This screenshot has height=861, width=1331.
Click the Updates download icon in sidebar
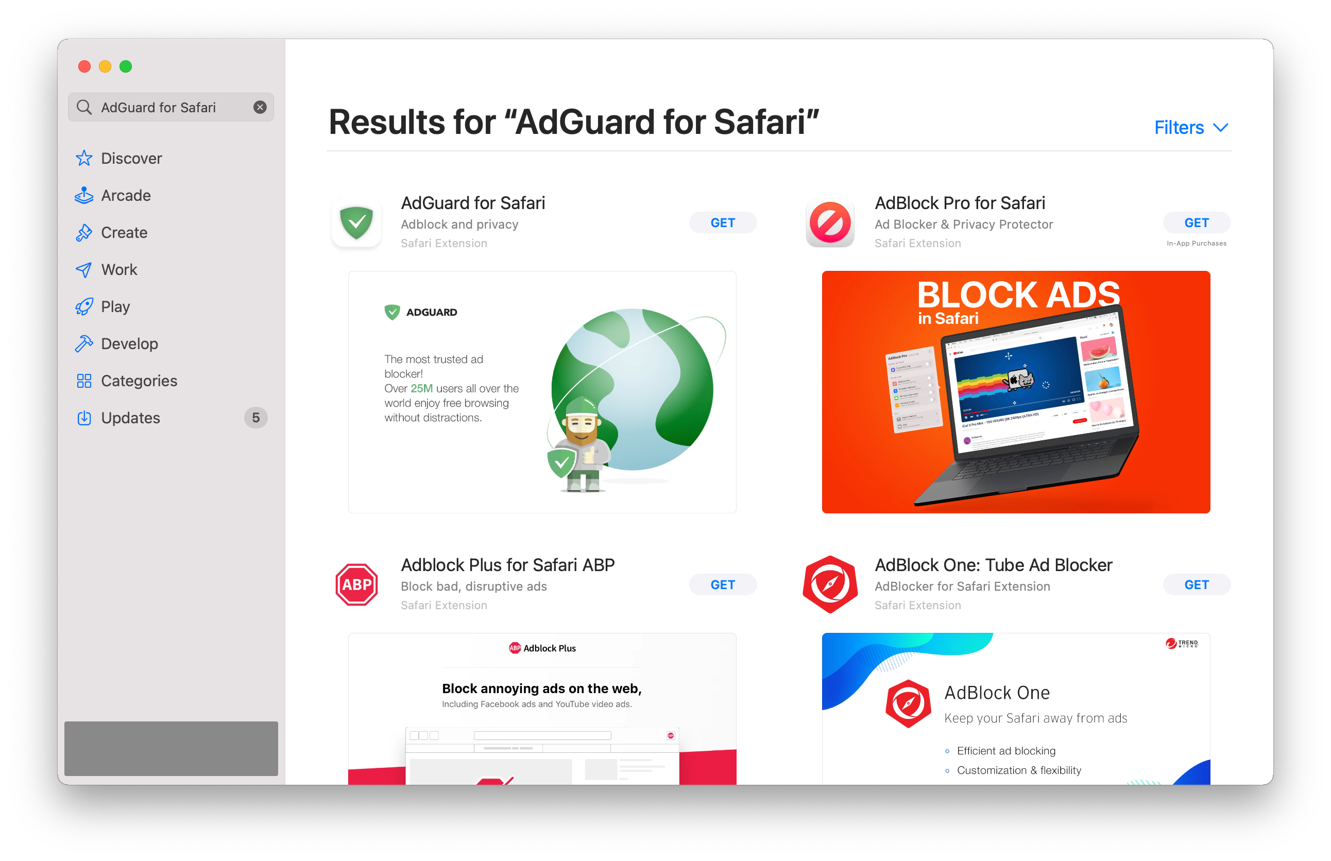tap(86, 418)
